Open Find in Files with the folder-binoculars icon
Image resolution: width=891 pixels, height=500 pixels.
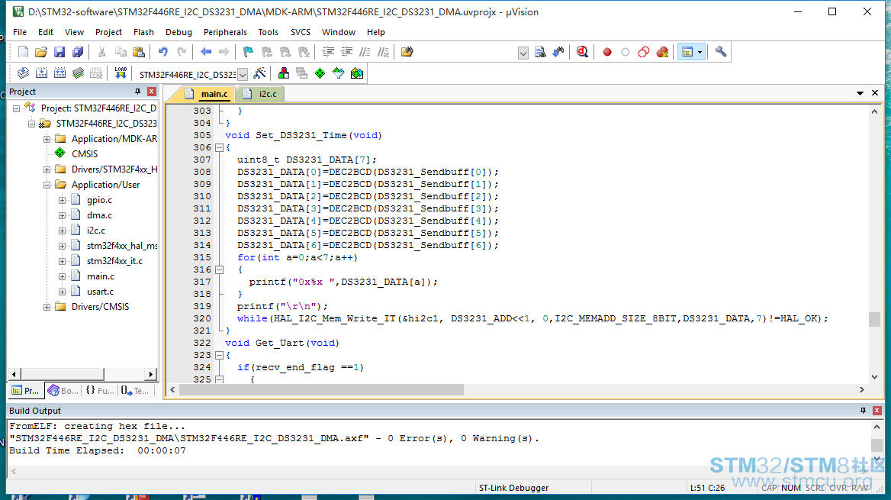(407, 52)
